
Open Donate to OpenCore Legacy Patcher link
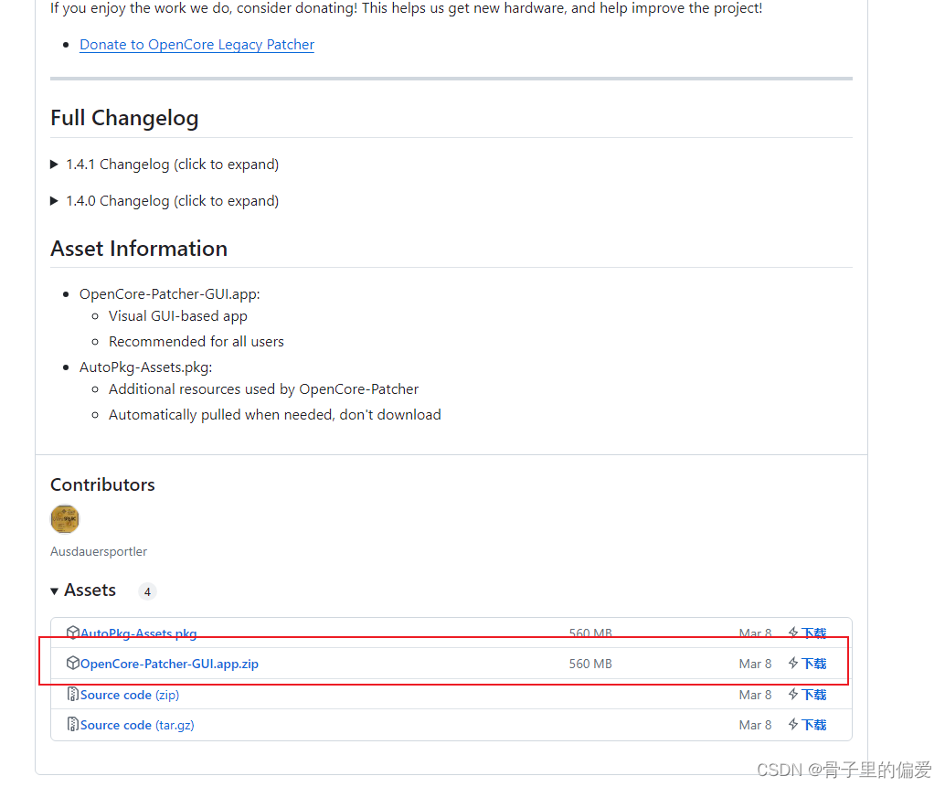pos(196,45)
